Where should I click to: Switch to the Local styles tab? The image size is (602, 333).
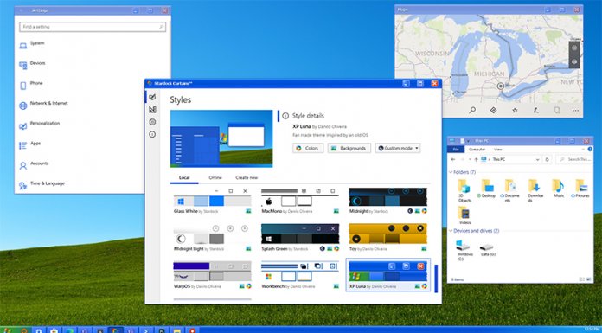coord(184,178)
